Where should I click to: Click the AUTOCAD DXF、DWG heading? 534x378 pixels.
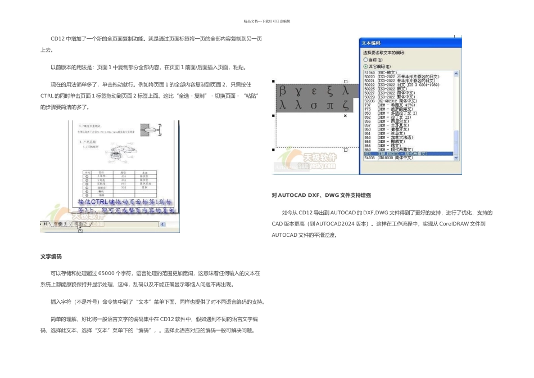point(321,195)
